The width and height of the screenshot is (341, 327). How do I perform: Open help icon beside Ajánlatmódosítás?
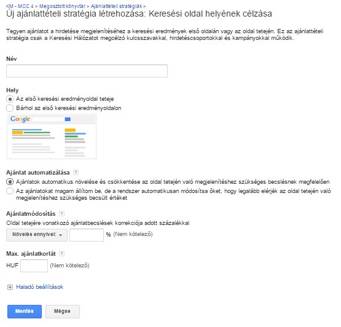point(62,214)
